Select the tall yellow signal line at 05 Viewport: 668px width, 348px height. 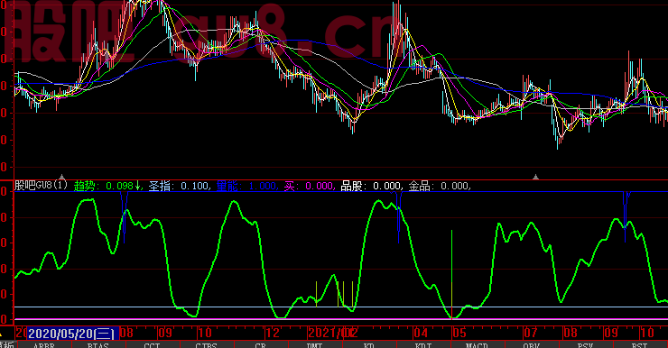[x=451, y=274]
